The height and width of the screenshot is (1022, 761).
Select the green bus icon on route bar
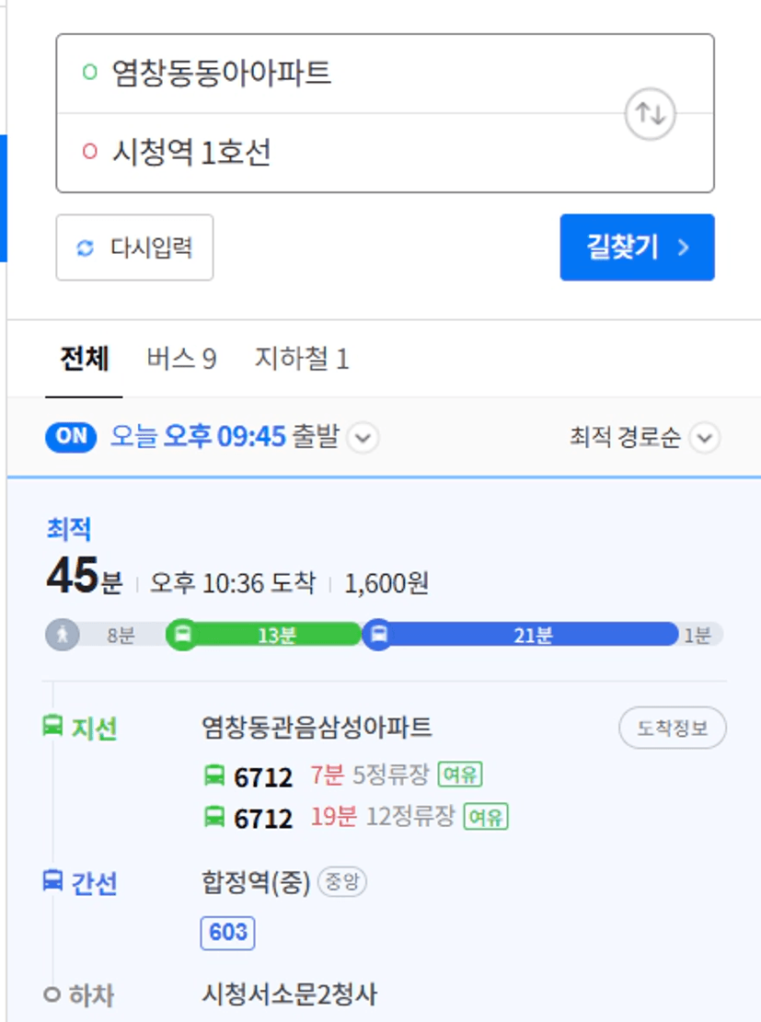tap(182, 634)
